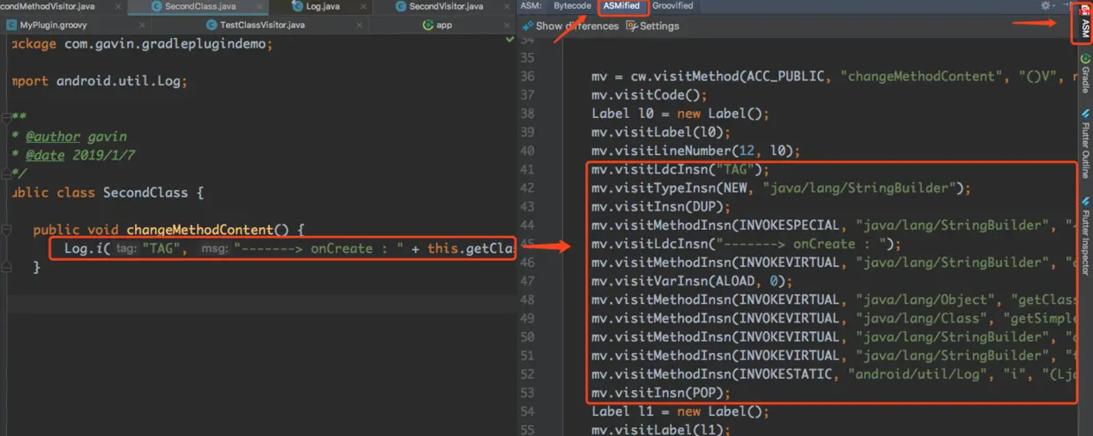Select the ASMified tab

click(x=622, y=6)
